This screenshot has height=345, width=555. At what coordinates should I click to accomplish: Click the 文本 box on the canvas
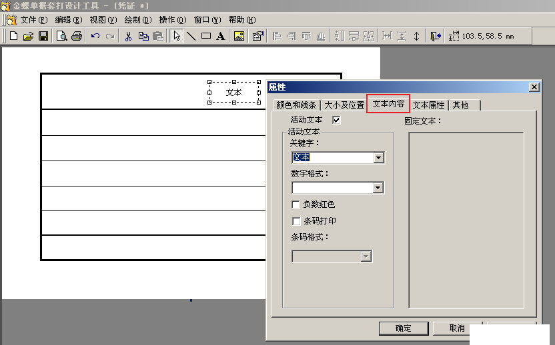pos(234,93)
